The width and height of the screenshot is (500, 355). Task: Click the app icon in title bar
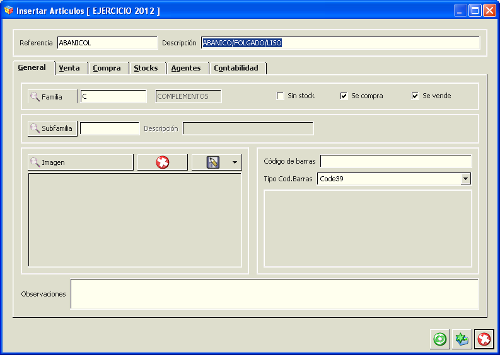click(x=9, y=11)
